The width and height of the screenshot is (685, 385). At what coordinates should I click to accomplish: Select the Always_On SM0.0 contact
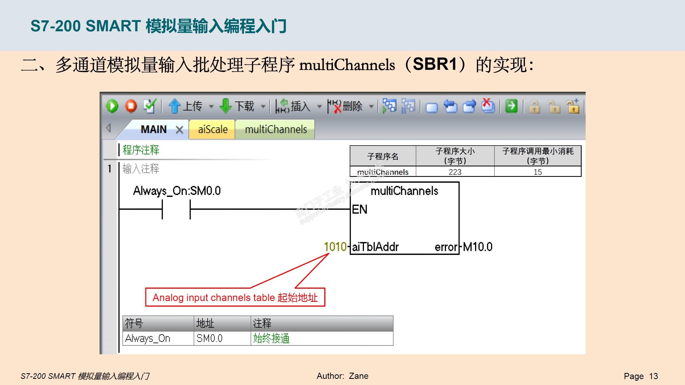[x=176, y=209]
